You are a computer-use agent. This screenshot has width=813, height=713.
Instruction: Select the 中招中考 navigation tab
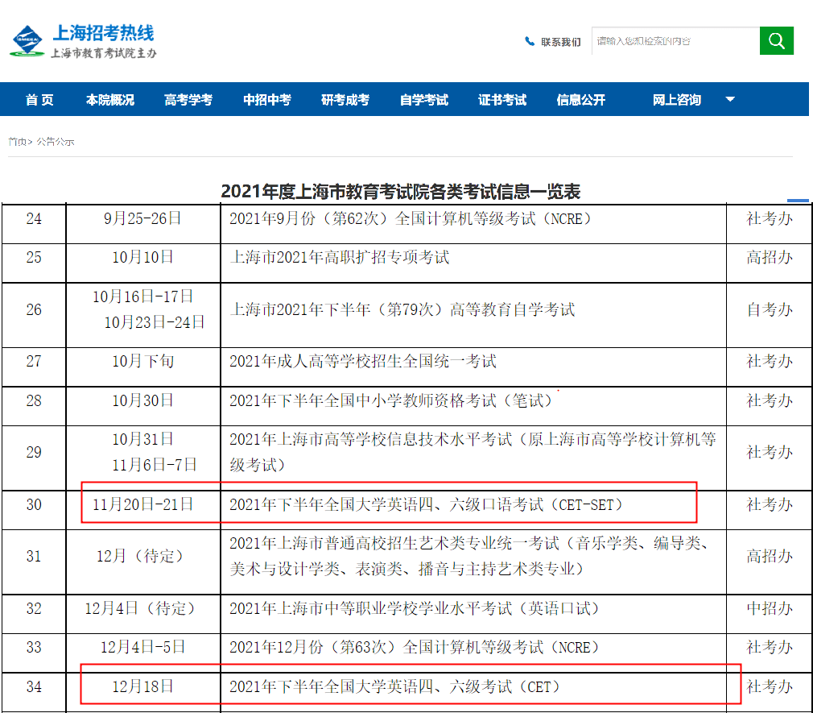267,100
